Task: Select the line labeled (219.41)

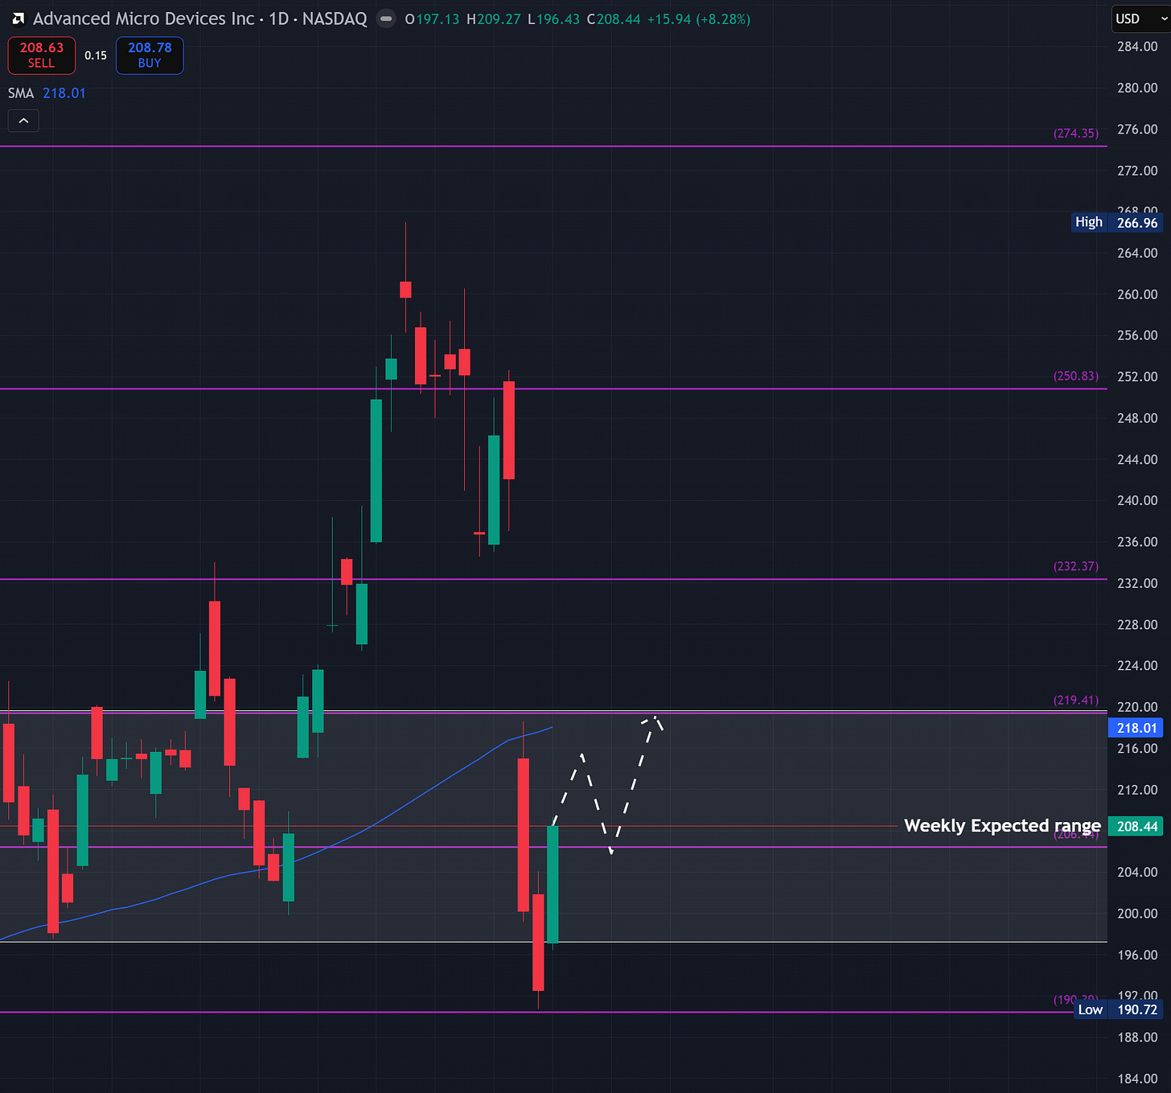Action: pos(553,713)
